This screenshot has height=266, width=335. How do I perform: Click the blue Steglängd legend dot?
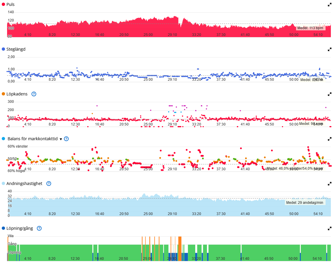coord(4,49)
